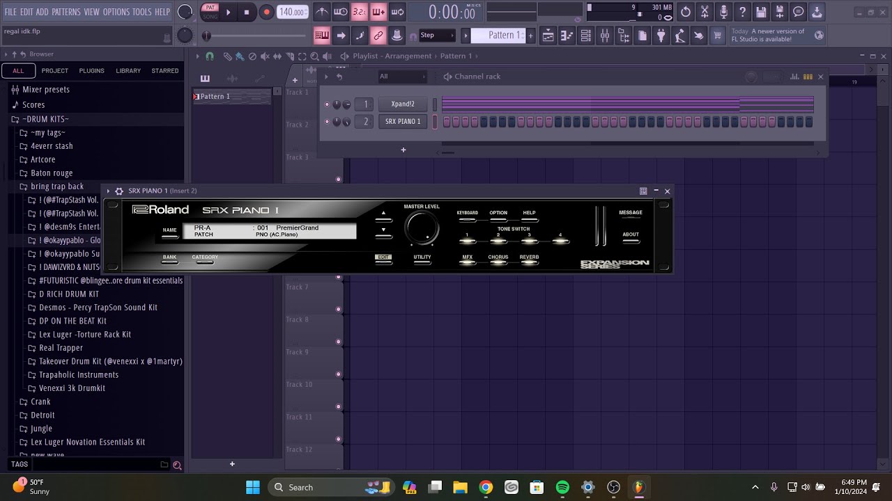Open the TOOLS menu
This screenshot has height=501, width=892.
coord(142,12)
